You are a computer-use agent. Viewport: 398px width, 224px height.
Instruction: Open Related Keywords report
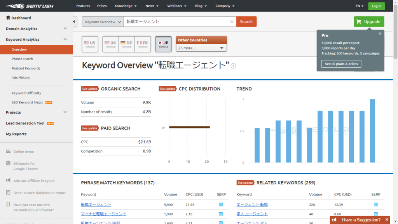(26, 68)
